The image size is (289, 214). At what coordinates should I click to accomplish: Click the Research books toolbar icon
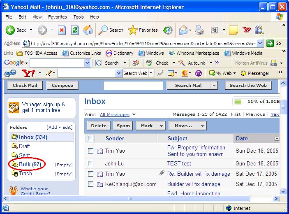pos(259,30)
